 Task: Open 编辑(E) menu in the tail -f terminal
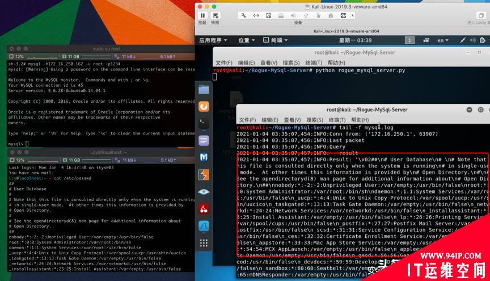click(x=270, y=120)
